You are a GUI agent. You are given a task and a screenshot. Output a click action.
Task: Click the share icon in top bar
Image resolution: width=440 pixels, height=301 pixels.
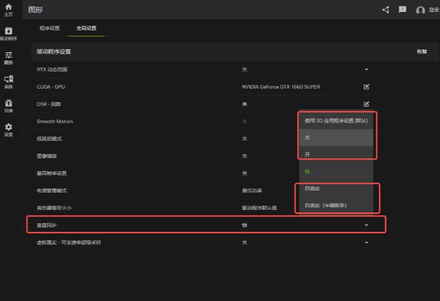click(386, 9)
